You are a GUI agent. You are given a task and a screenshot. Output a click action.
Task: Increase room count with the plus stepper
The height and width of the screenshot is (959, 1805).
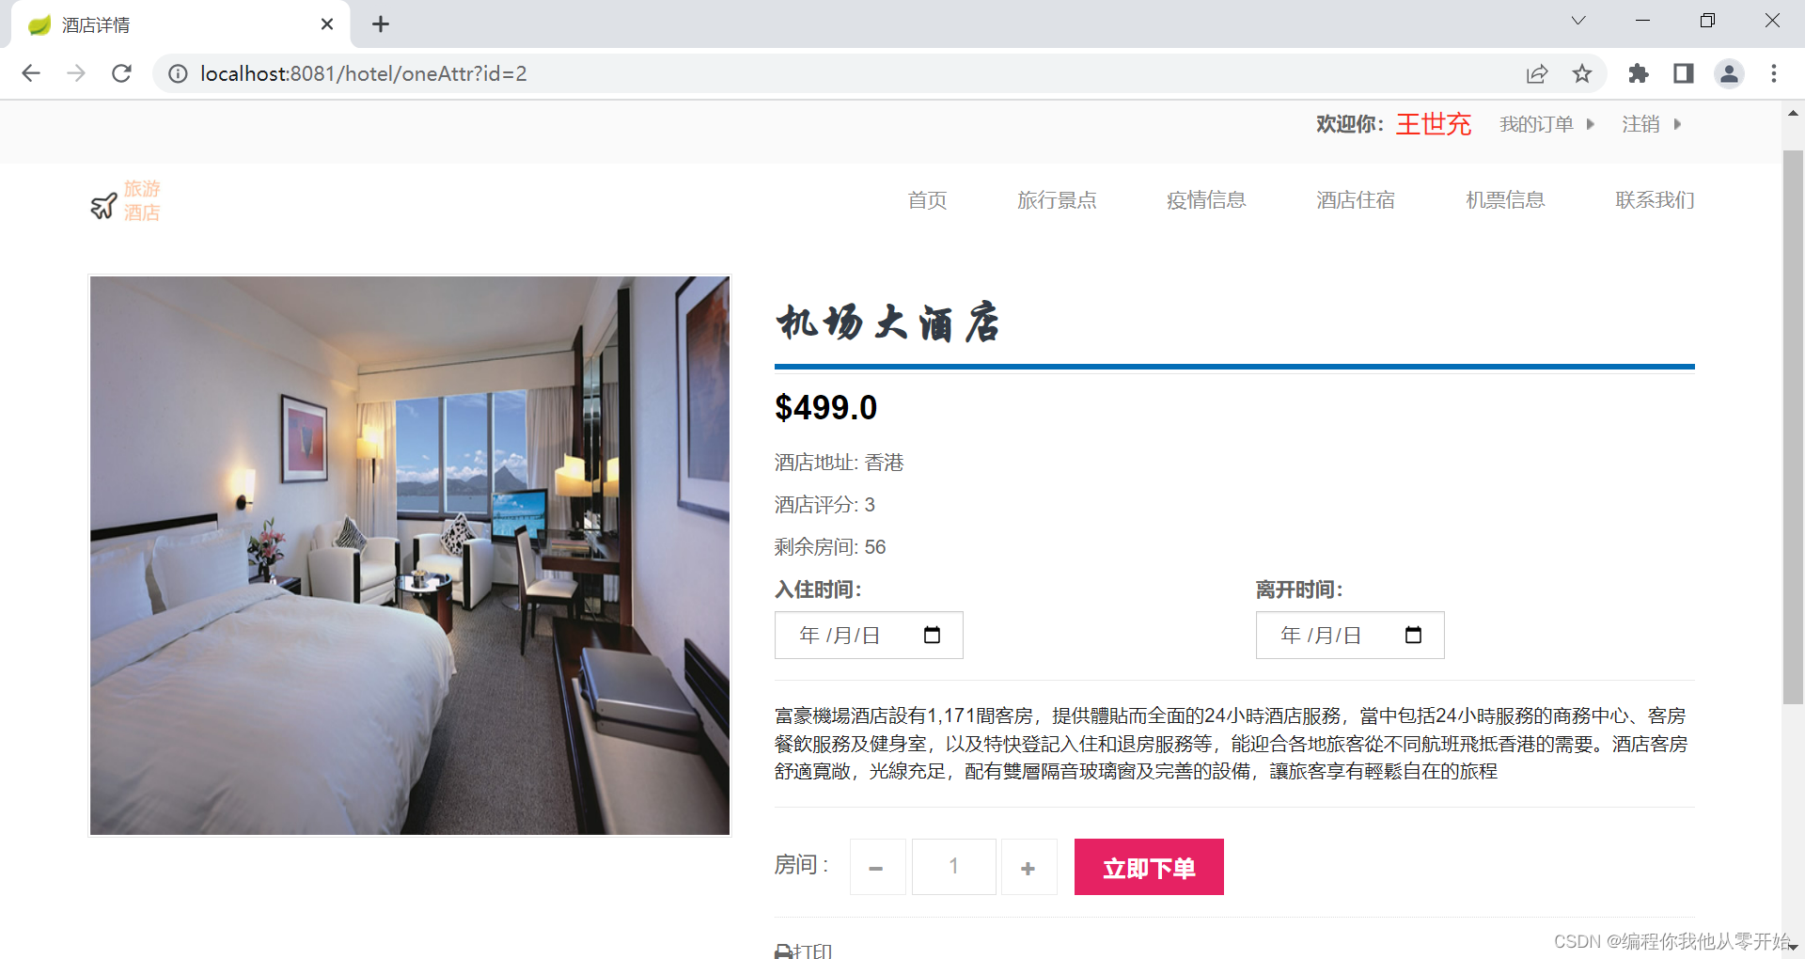(x=1028, y=866)
